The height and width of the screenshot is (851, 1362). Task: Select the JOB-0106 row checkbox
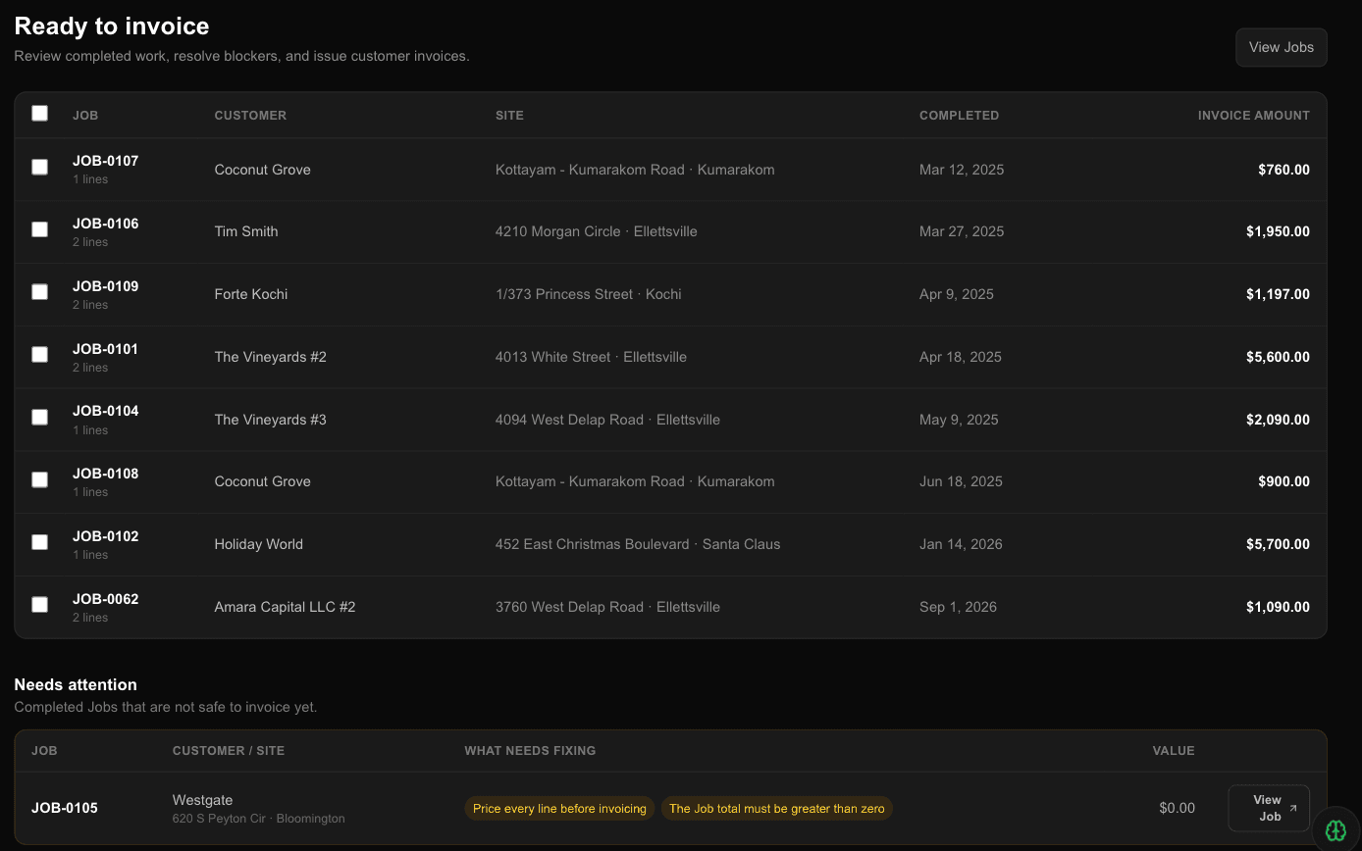(x=39, y=229)
